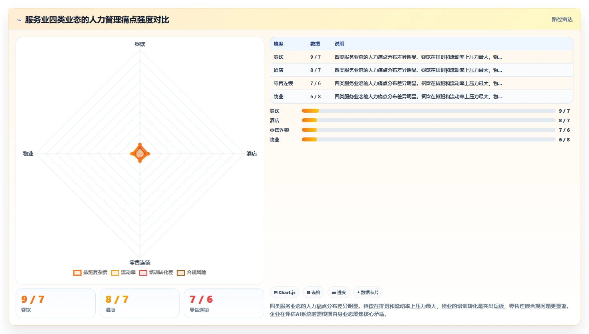Click the 9 / 7 value ending the 餐饮 progress bar
This screenshot has height=334, width=589.
point(564,111)
